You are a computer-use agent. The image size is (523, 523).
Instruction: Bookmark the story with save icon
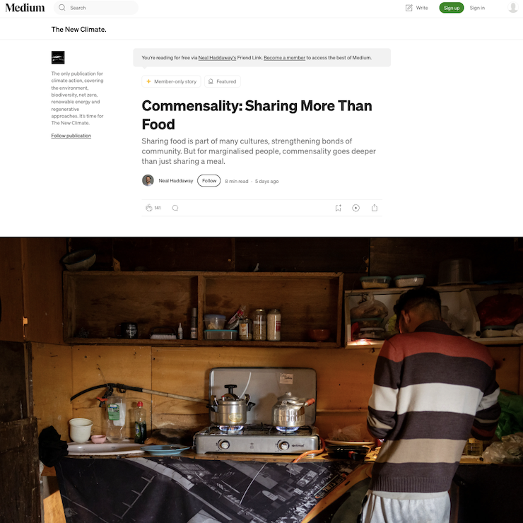[x=339, y=208]
